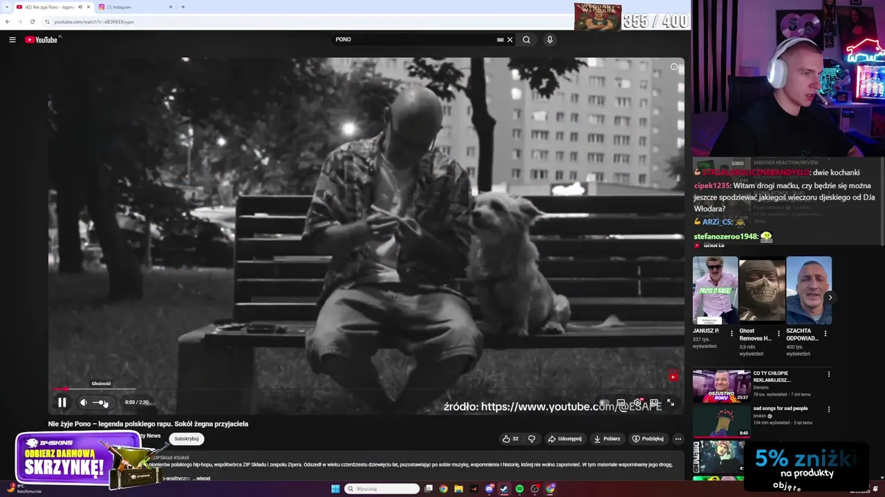Open options for CO TY CHŁOPIE REKLAMUJESZ
The image size is (885, 497).
[x=829, y=374]
